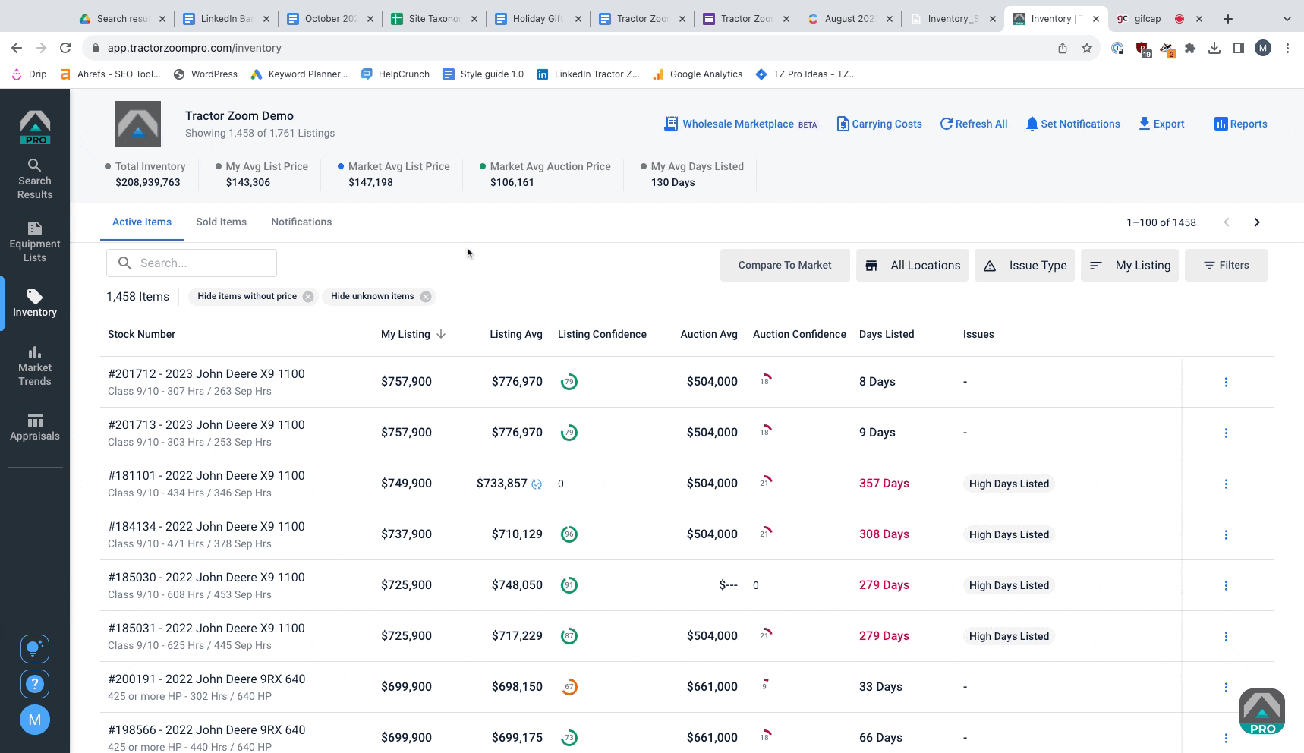Open Google Analytics bookmark

tap(698, 74)
